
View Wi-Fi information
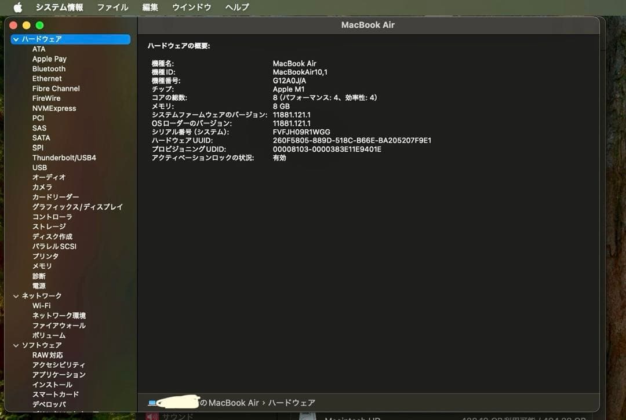[x=42, y=305]
